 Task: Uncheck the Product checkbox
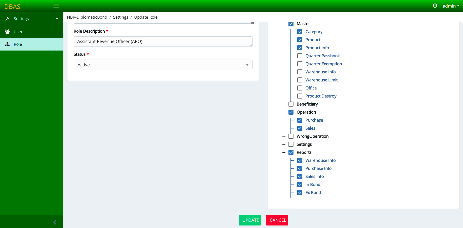point(300,40)
